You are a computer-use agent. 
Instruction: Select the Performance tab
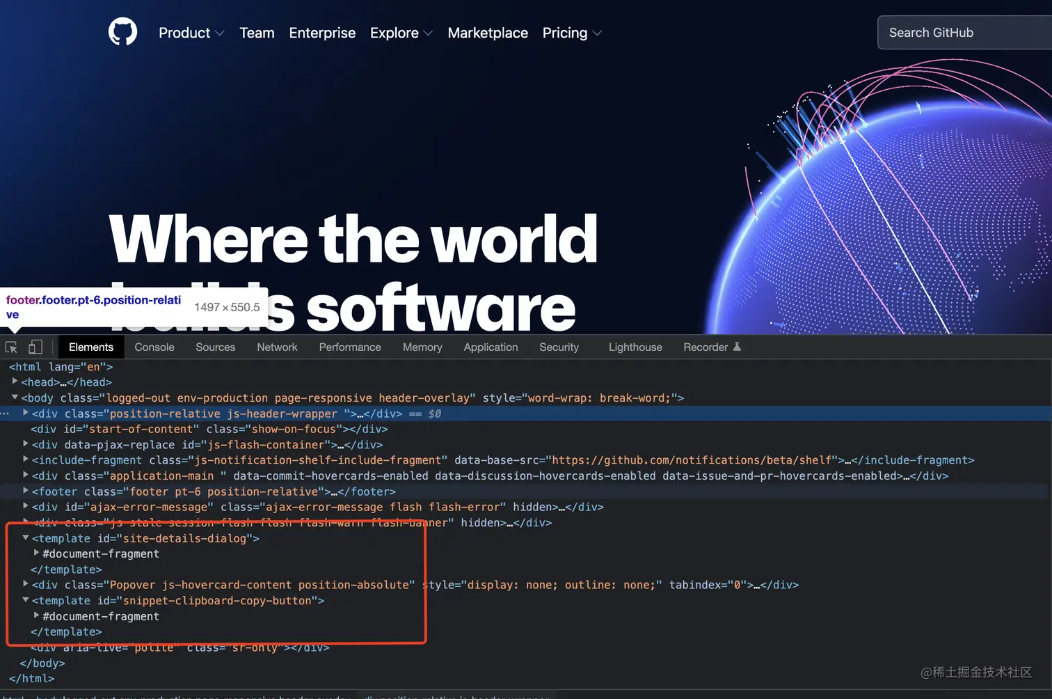point(350,347)
